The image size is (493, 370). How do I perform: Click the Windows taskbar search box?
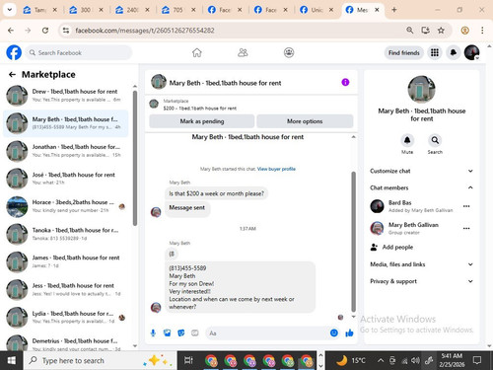click(x=100, y=361)
